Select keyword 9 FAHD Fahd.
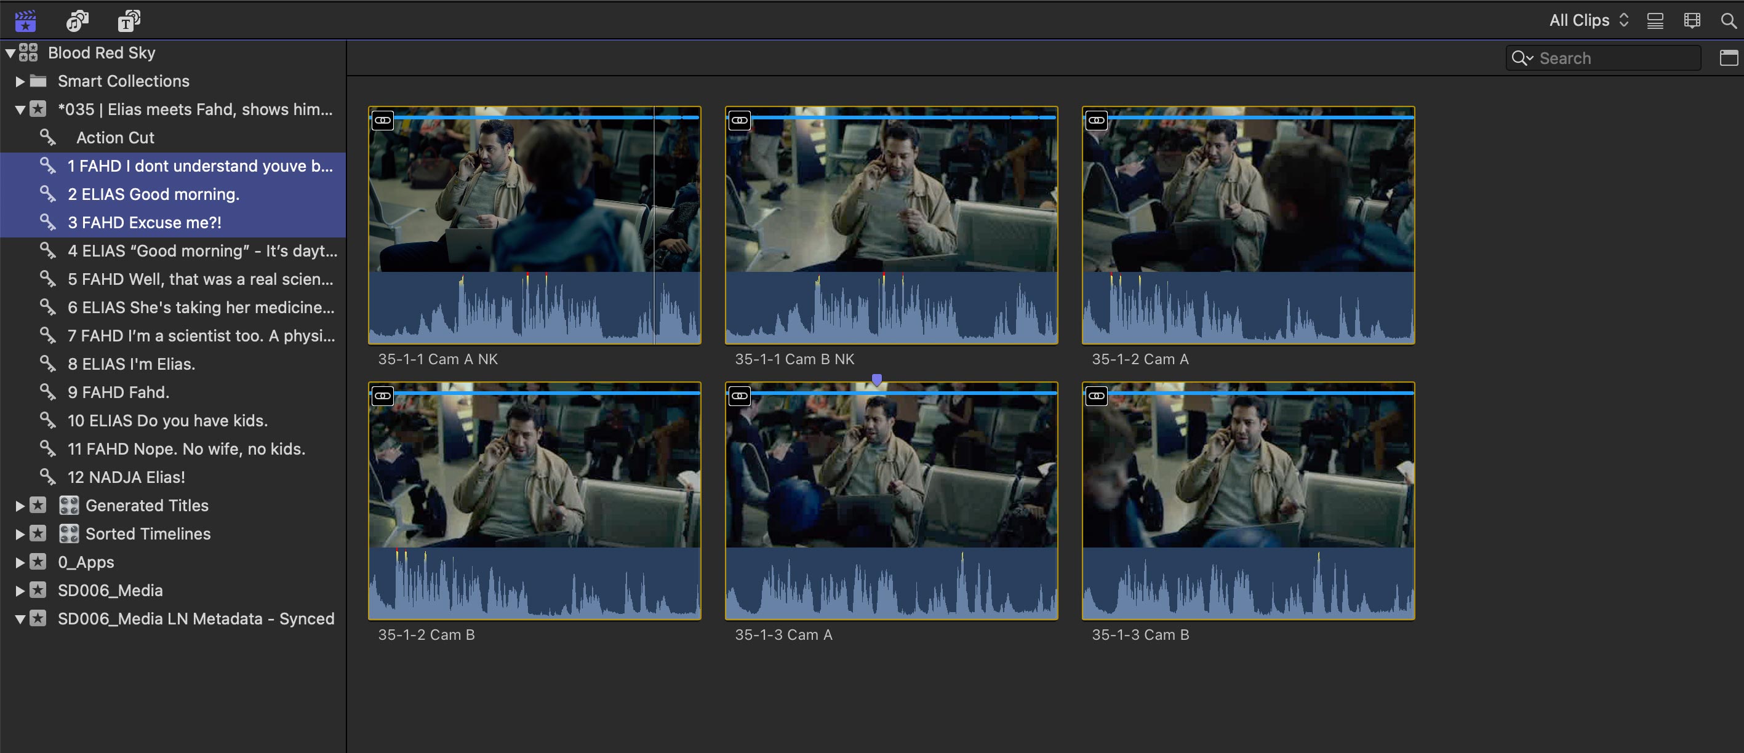Screen dimensions: 1744x753 (x=173, y=392)
